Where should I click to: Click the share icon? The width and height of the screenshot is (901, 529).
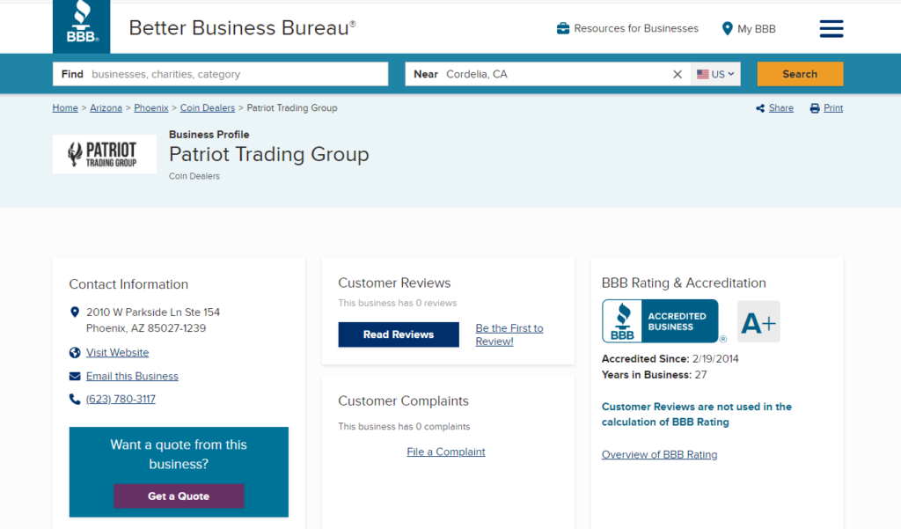[760, 108]
